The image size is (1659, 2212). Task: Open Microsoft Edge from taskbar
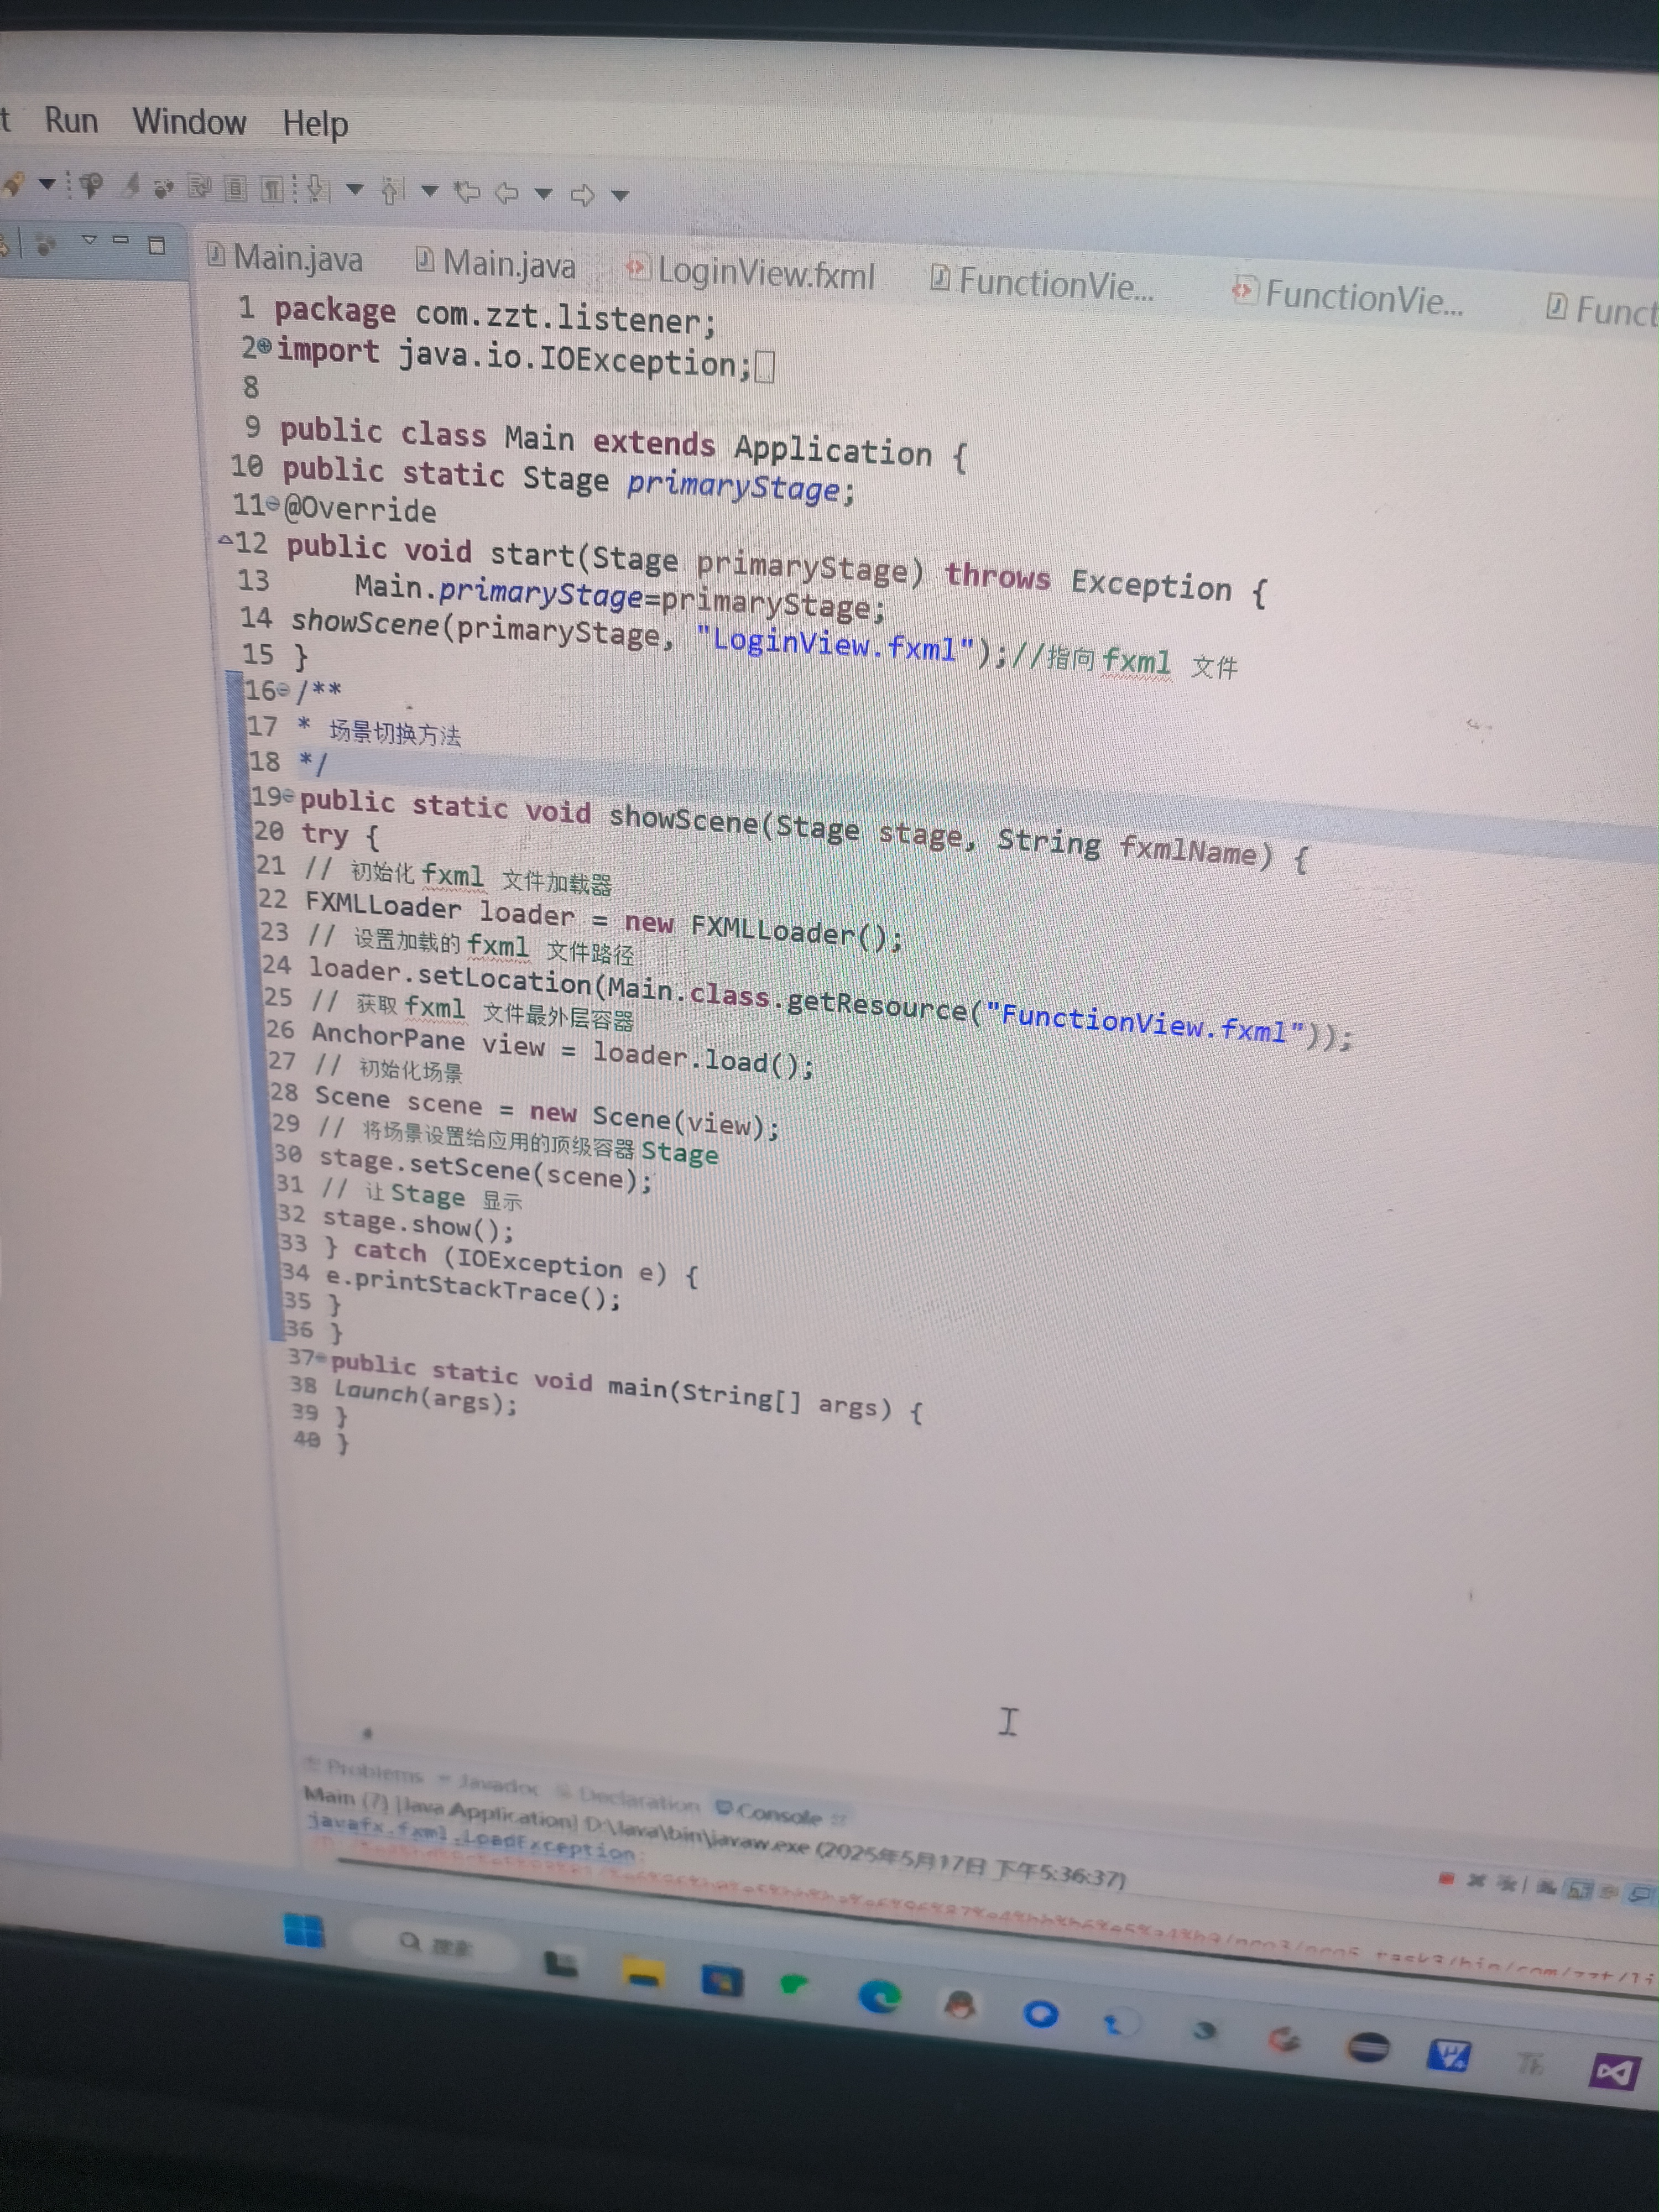point(880,1997)
